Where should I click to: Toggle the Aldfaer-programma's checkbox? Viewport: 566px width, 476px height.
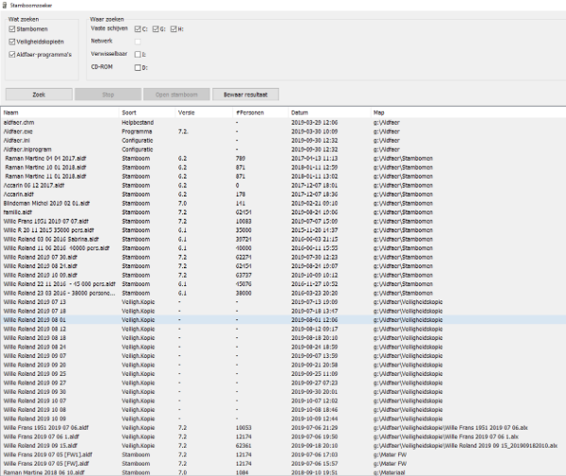coord(11,55)
